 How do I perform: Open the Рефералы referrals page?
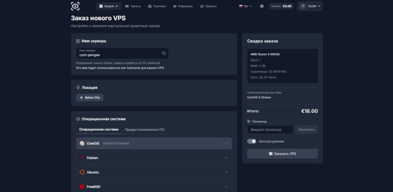pyautogui.click(x=183, y=6)
